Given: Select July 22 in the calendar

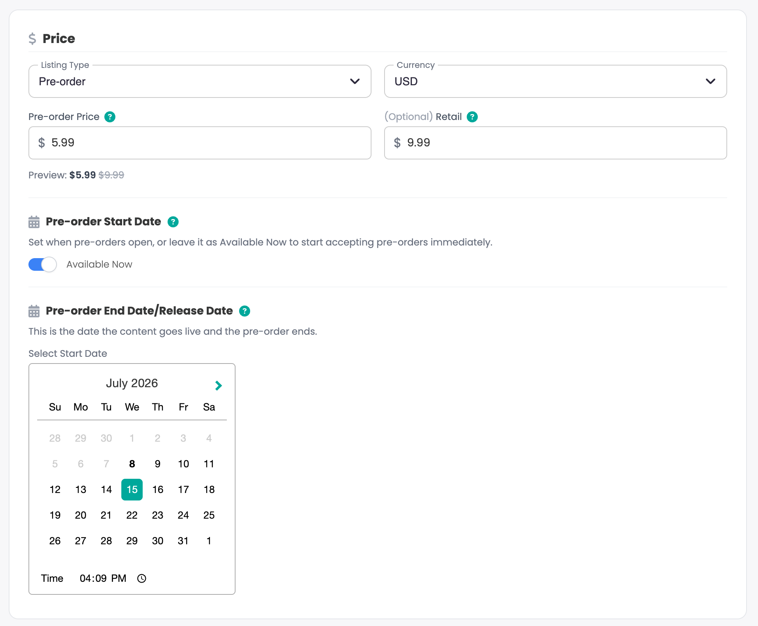Looking at the screenshot, I should click(x=132, y=515).
